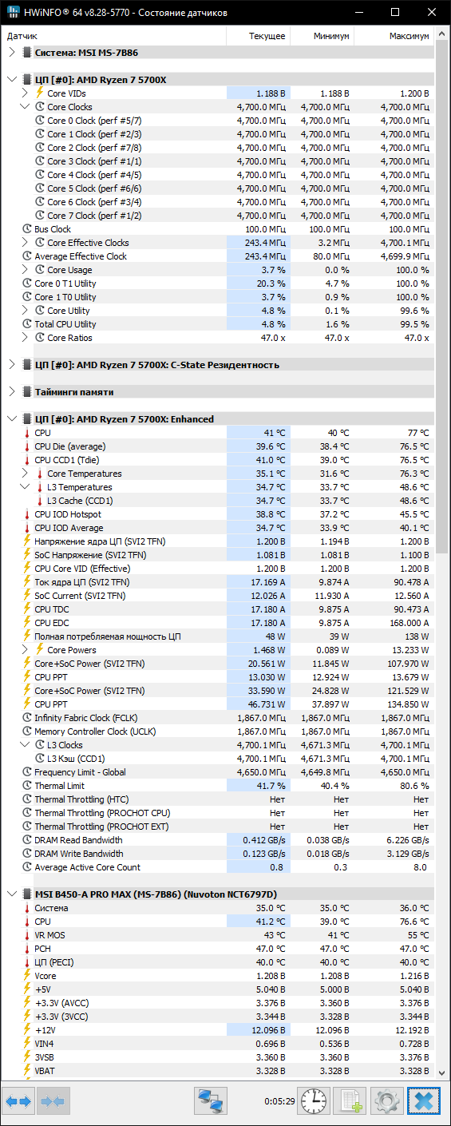451x1126 pixels.
Task: Click the scrollbar down arrow
Action: point(443,1072)
